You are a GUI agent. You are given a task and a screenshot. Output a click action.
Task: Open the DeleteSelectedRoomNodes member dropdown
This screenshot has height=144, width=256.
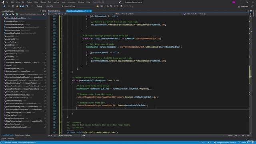coord(216,14)
